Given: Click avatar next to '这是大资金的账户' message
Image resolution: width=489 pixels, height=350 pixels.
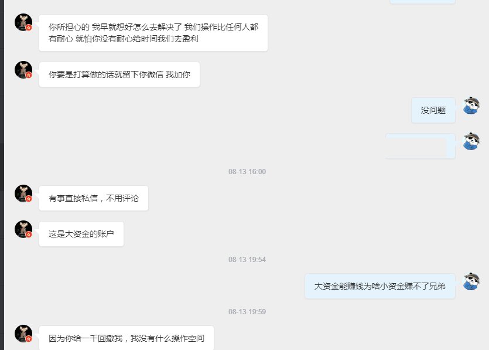Looking at the screenshot, I should [23, 229].
